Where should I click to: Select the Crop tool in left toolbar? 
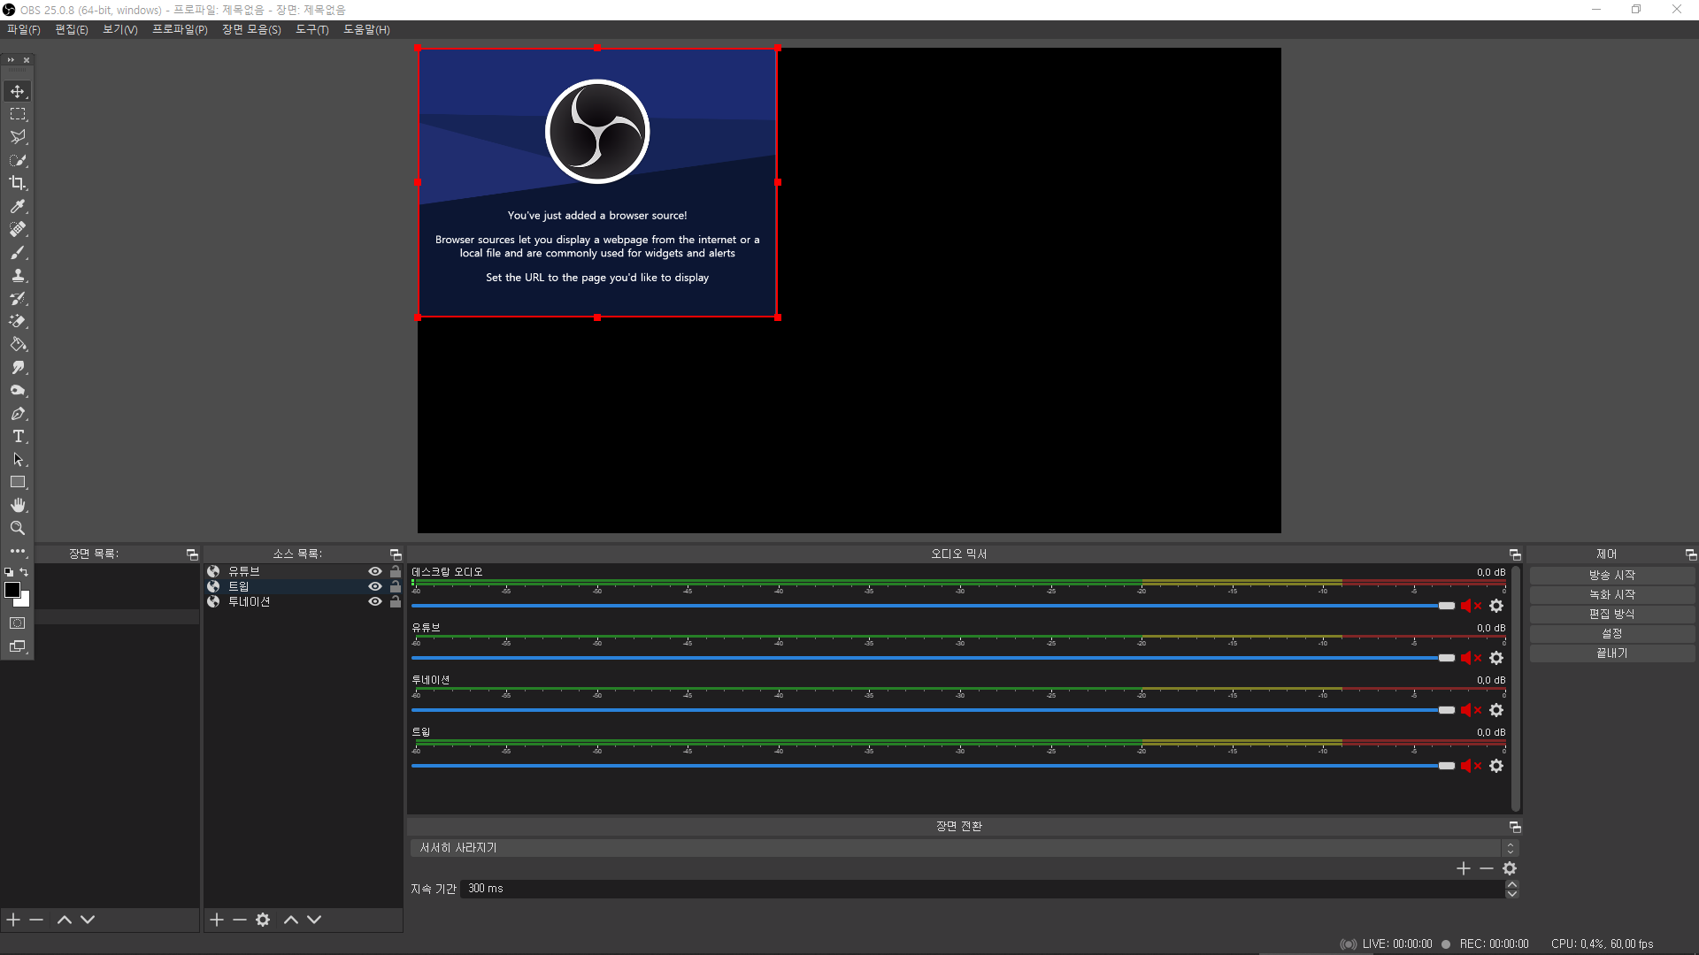18,183
